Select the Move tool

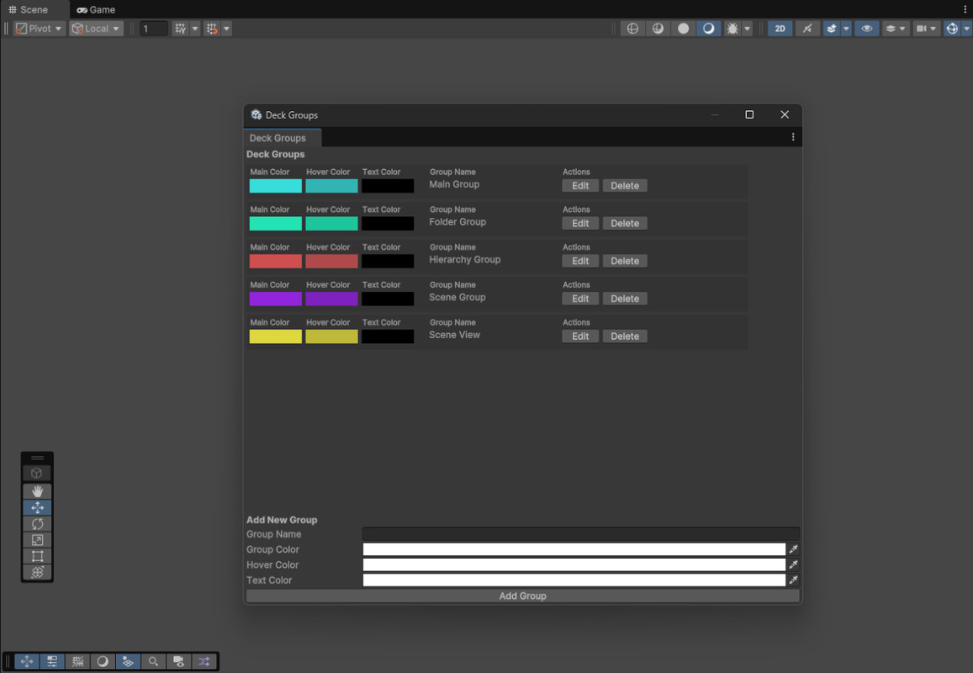click(37, 507)
